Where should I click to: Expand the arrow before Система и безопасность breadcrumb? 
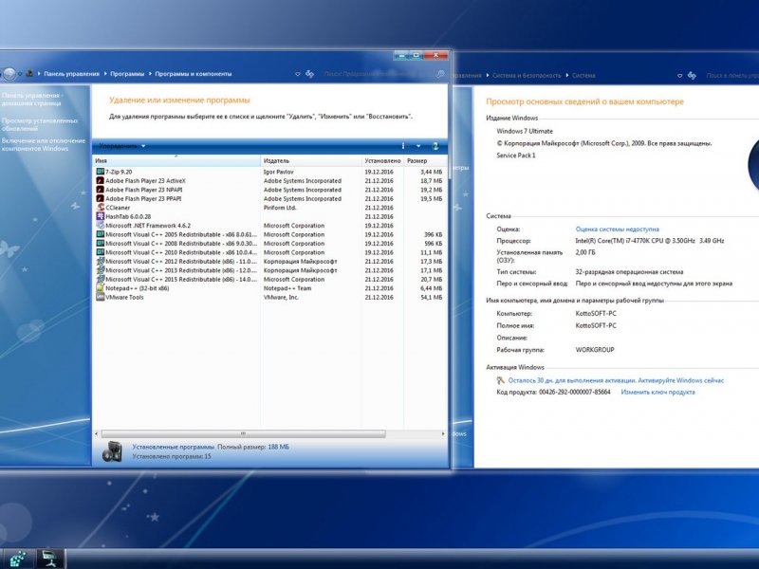click(488, 76)
